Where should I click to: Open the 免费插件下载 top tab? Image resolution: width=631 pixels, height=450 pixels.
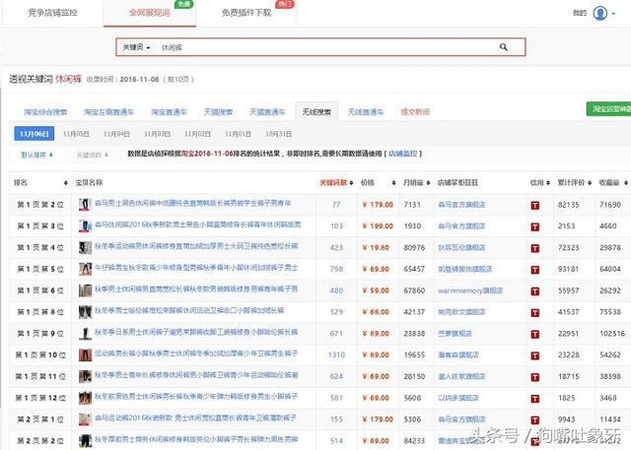coord(246,13)
